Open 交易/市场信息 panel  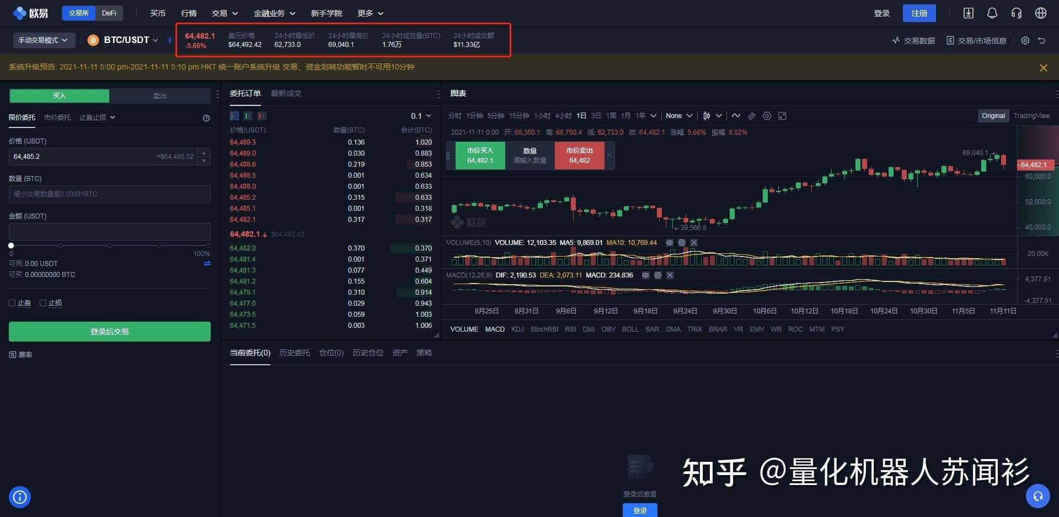976,40
